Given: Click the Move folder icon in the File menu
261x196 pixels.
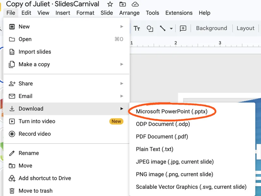Looking at the screenshot, I should tap(12, 166).
